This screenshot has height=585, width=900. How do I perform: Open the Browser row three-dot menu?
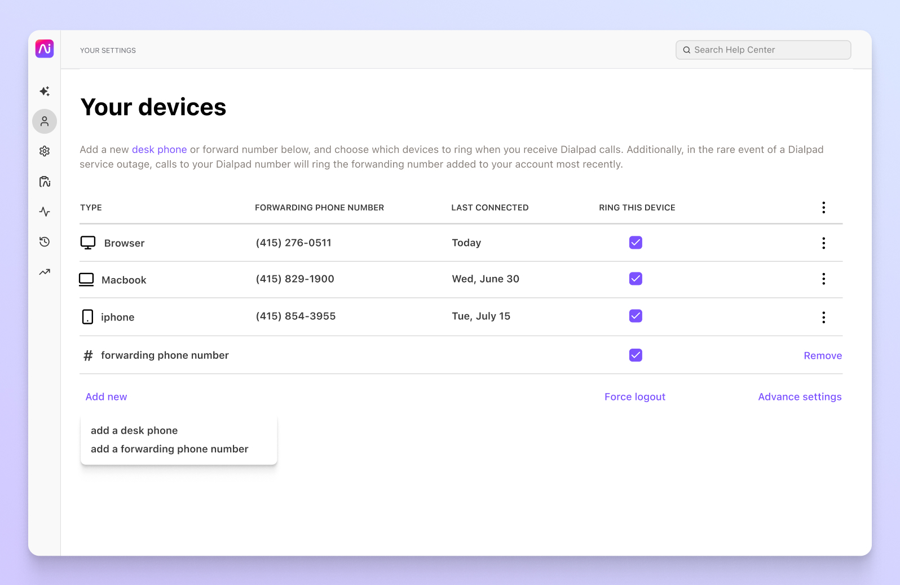pyautogui.click(x=824, y=243)
